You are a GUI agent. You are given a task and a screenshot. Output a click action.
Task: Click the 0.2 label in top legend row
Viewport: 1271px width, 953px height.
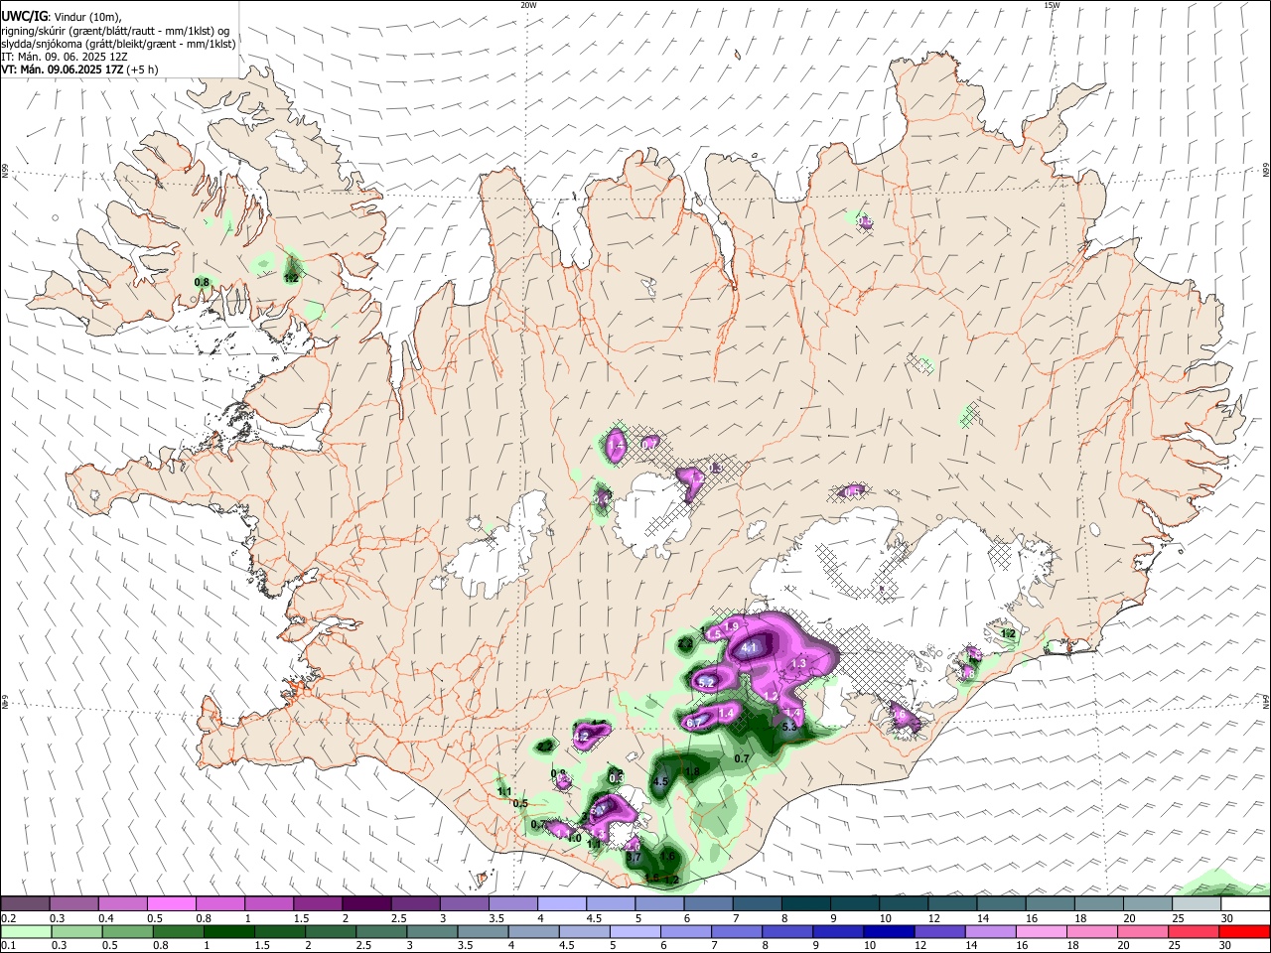point(9,918)
